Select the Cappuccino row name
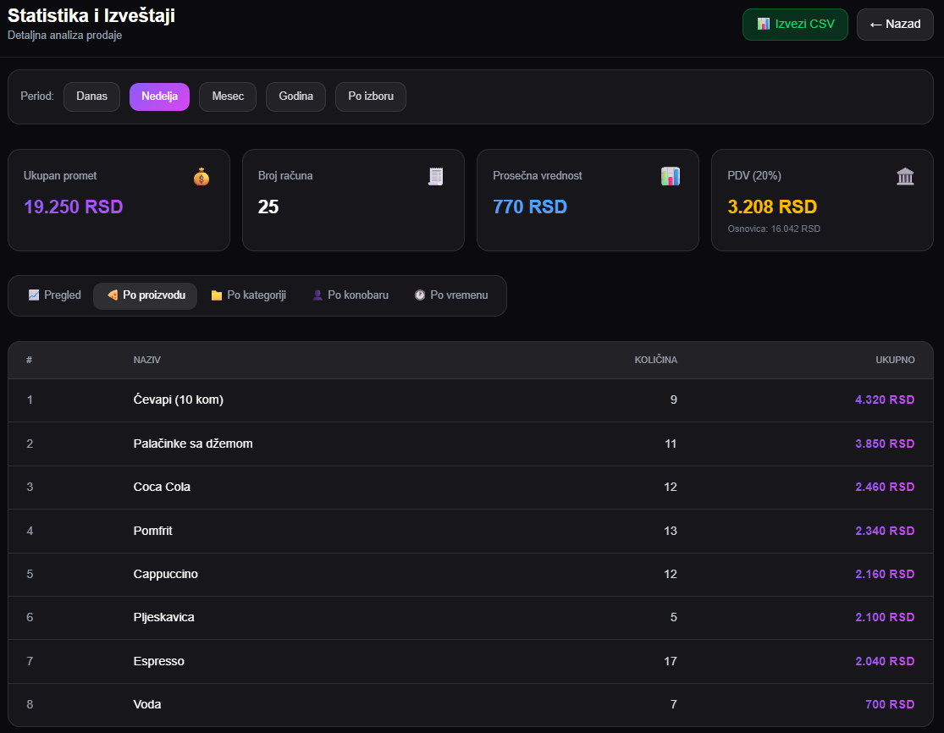Image resolution: width=944 pixels, height=733 pixels. pyautogui.click(x=166, y=574)
